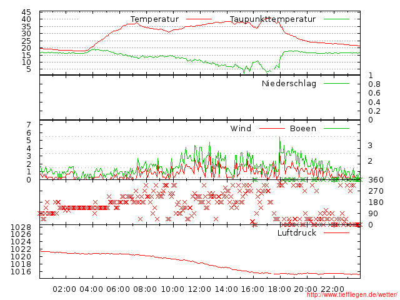This screenshot has width=400, height=300.
Task: Click the 06:00 time axis label
Action: point(118,289)
